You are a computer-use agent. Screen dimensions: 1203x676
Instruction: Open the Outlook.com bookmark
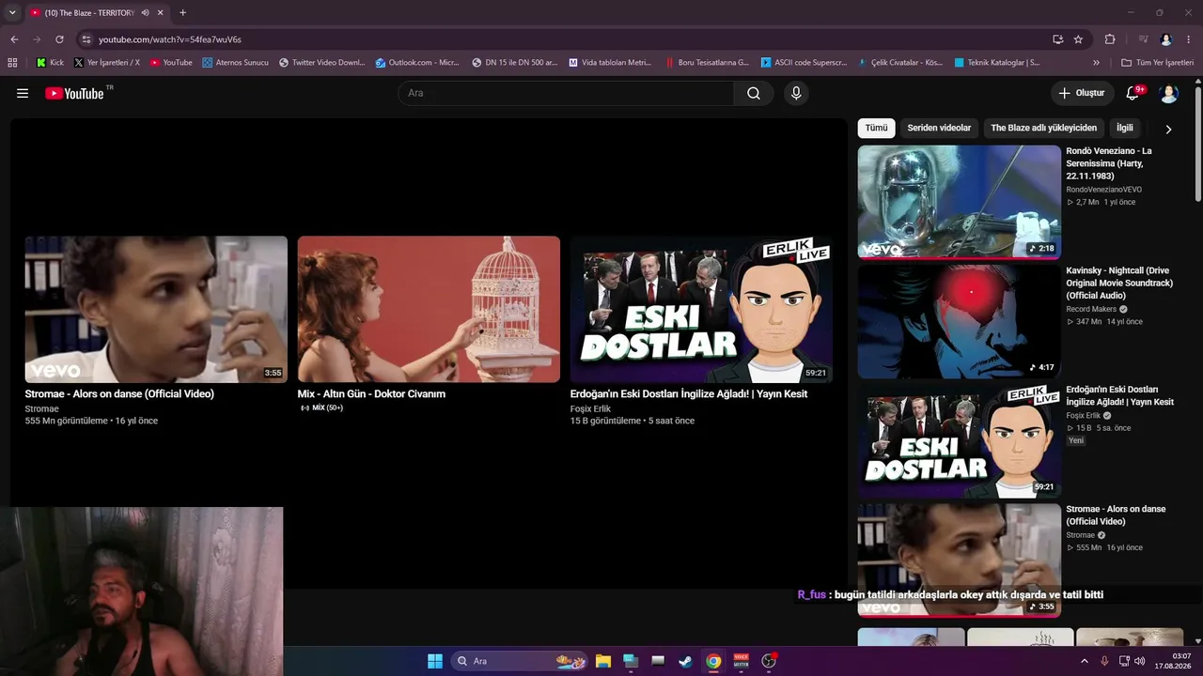pyautogui.click(x=417, y=63)
